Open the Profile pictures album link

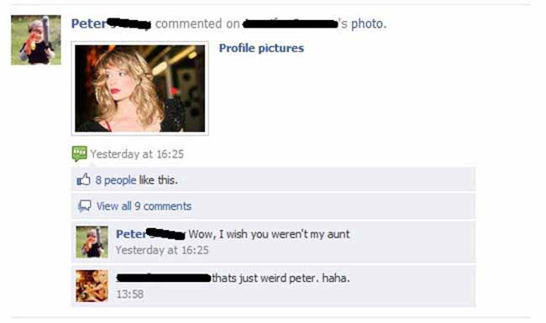click(261, 48)
